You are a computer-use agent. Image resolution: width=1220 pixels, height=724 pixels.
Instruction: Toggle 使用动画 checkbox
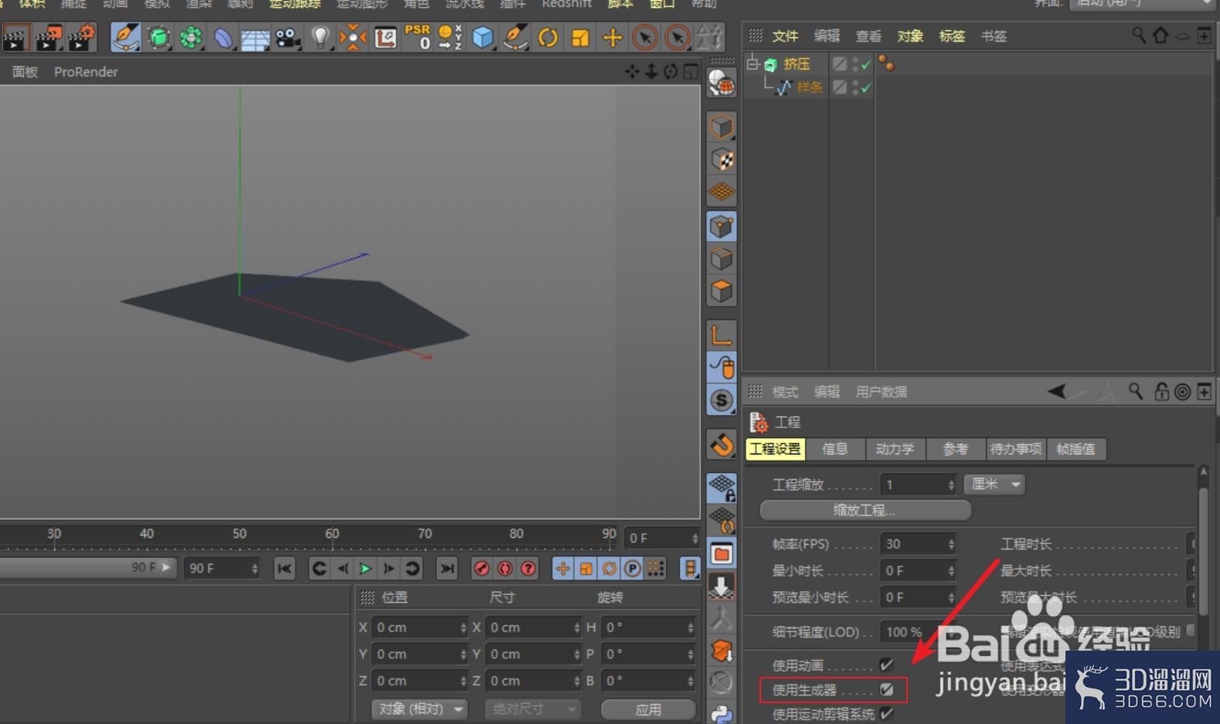pyautogui.click(x=886, y=665)
